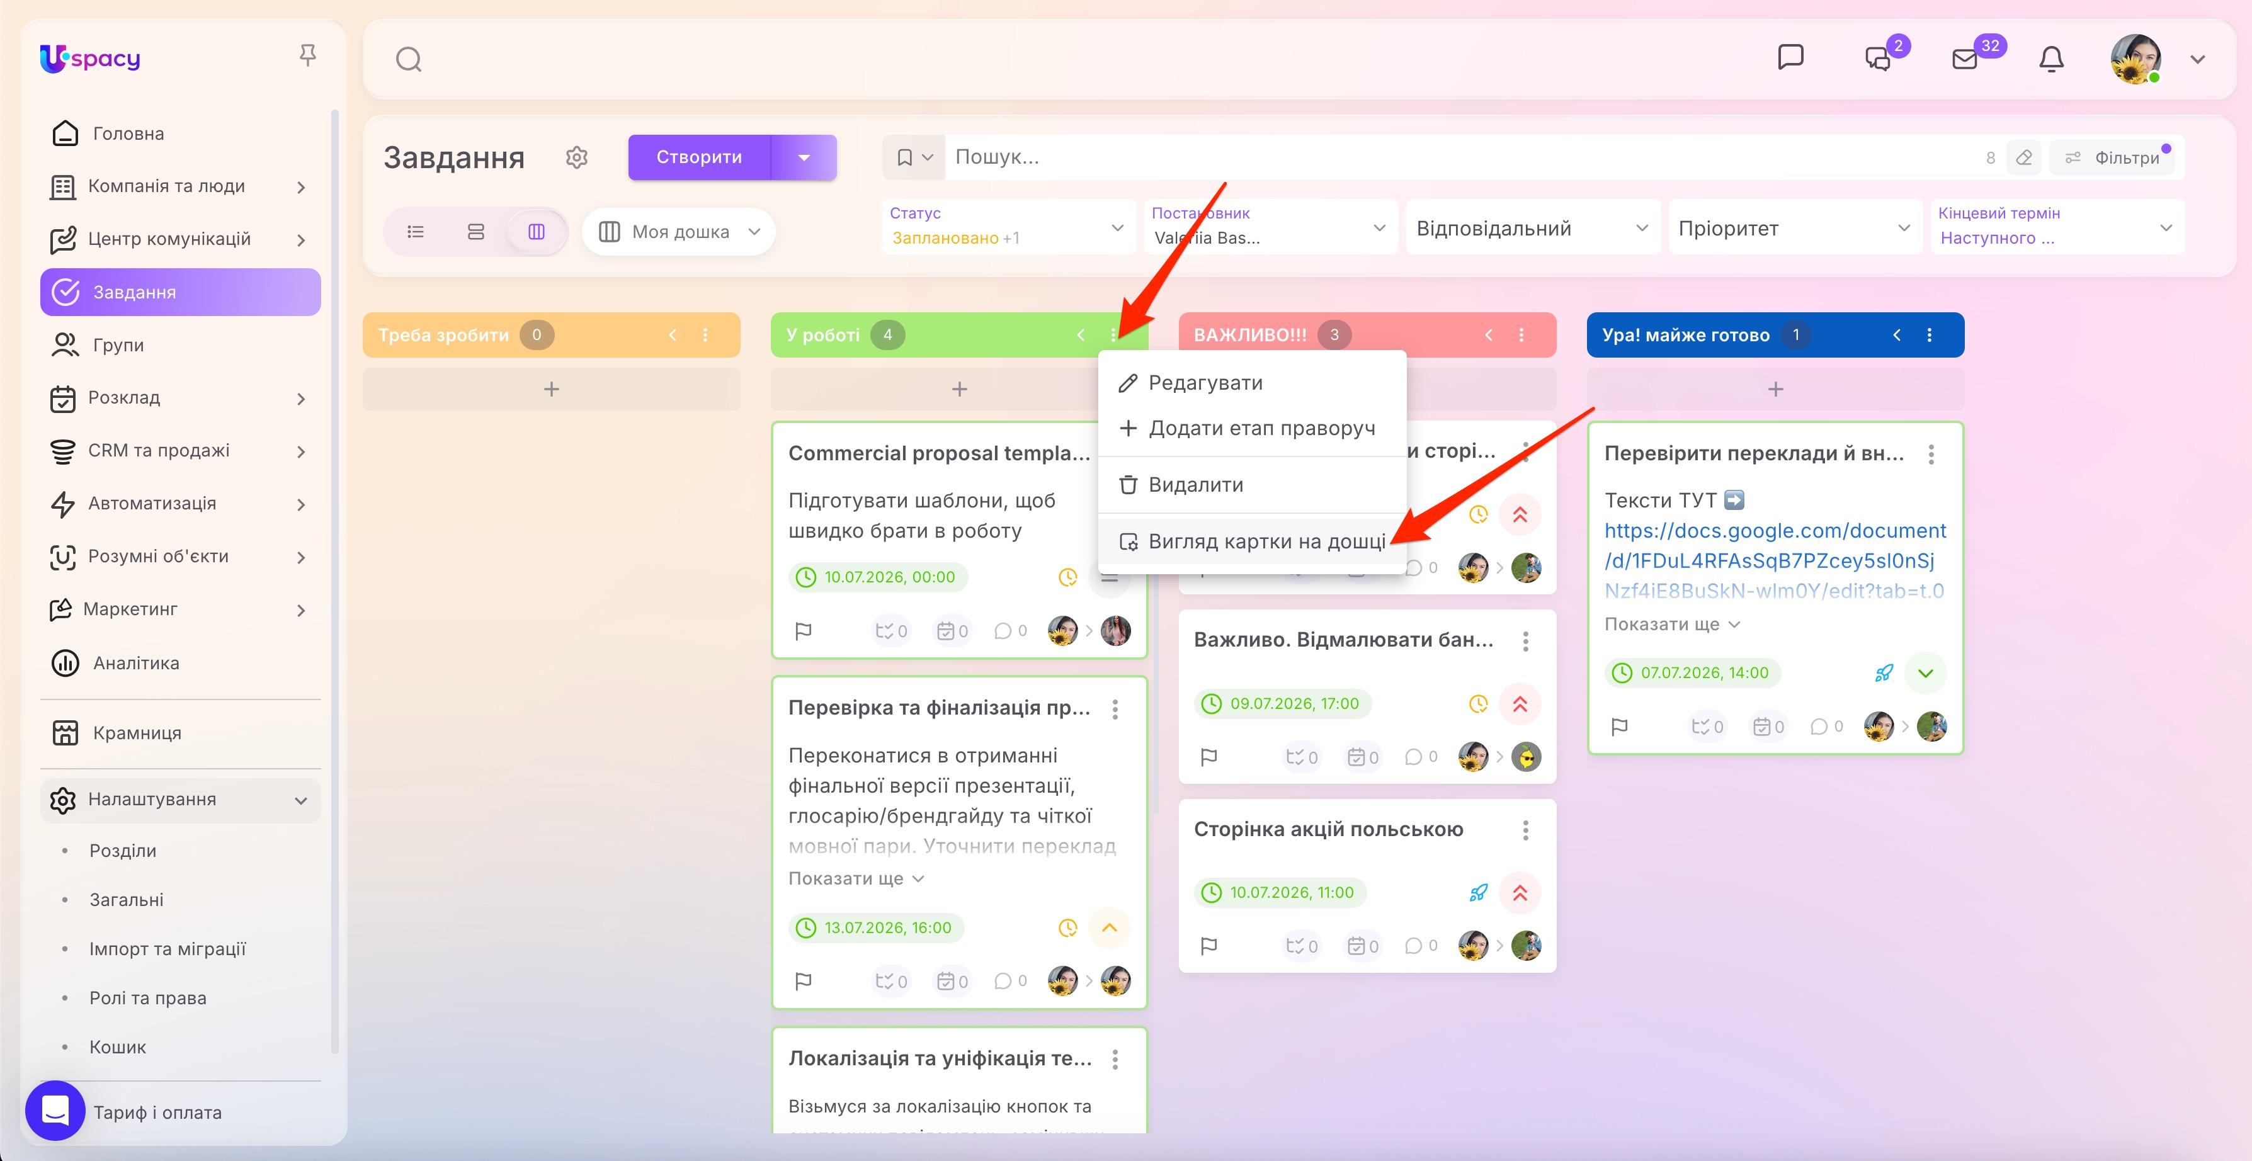
Task: Open group chats icon with badge 2
Action: tap(1879, 59)
